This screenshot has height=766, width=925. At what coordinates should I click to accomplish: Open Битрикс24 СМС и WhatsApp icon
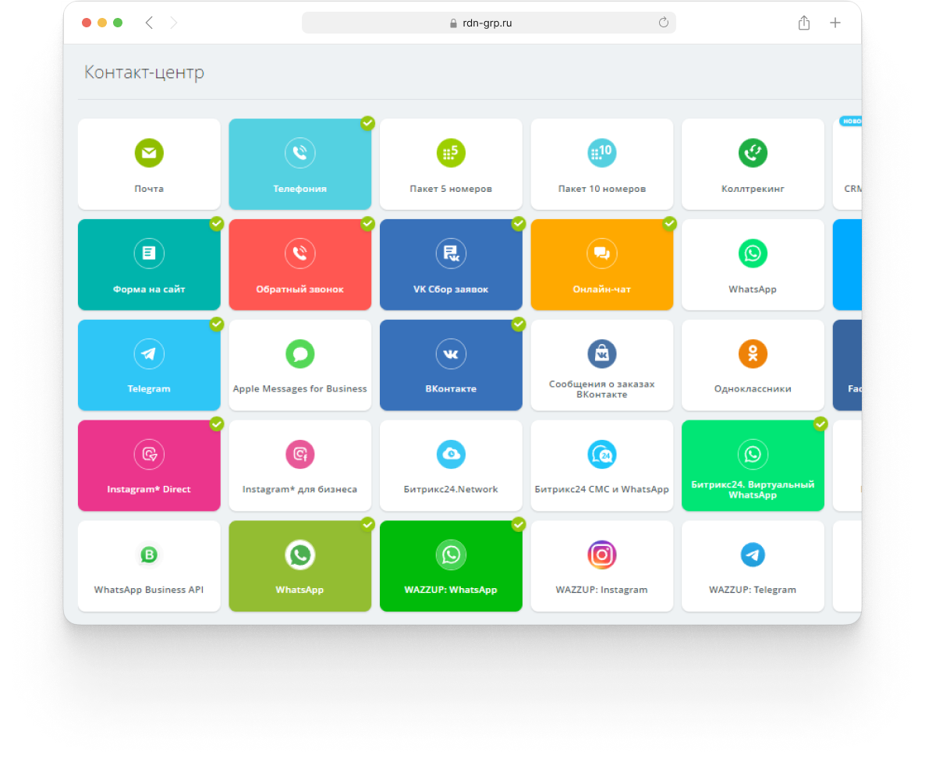[x=602, y=455]
